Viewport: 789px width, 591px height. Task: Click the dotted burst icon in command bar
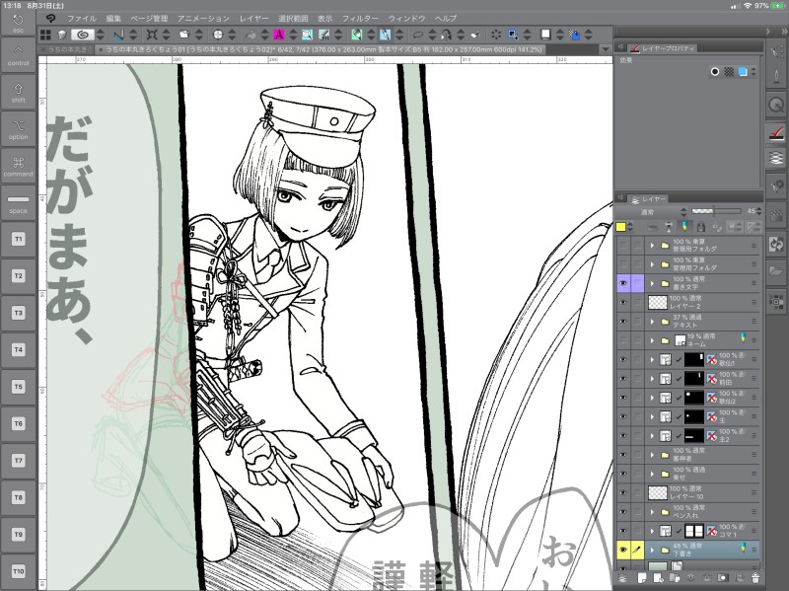coord(496,35)
